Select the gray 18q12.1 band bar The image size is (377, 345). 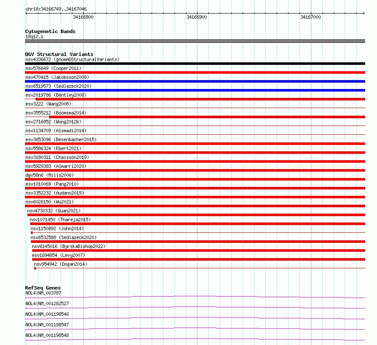[x=195, y=41]
